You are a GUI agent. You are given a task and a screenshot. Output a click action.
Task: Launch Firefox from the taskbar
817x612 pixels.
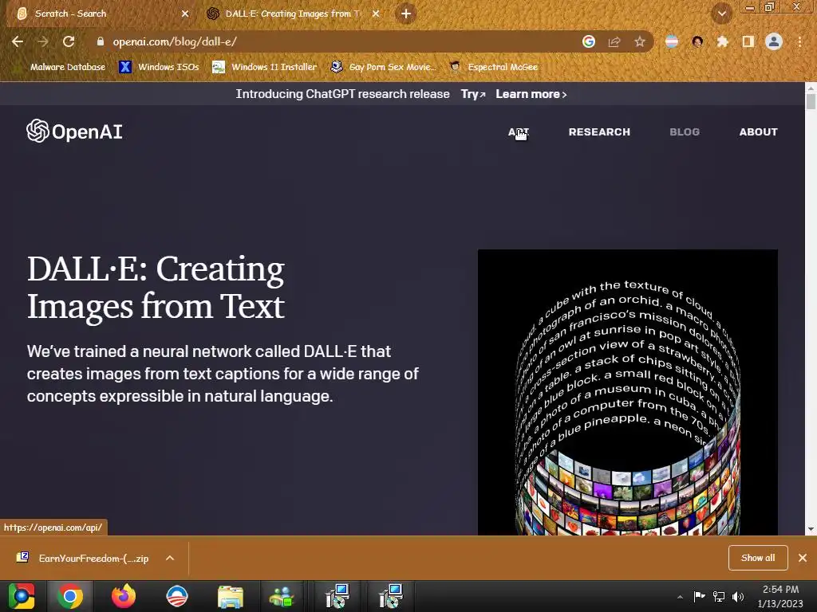tap(124, 596)
